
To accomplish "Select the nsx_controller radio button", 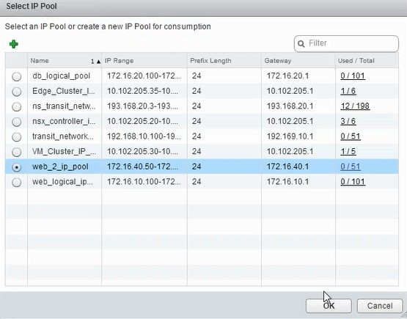I will (17, 122).
